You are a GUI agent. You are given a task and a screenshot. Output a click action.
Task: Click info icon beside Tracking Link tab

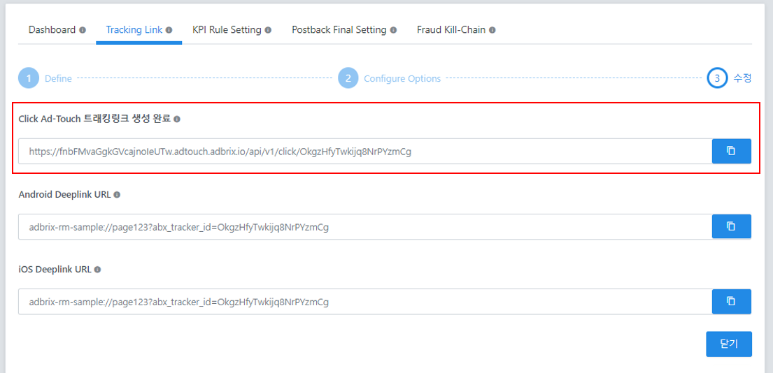169,30
